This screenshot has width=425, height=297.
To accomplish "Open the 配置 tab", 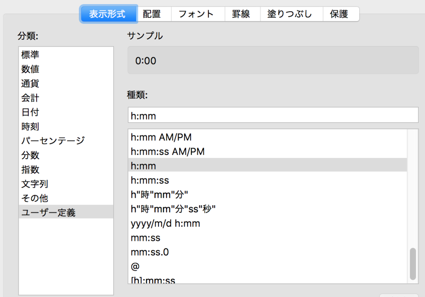I will click(154, 14).
